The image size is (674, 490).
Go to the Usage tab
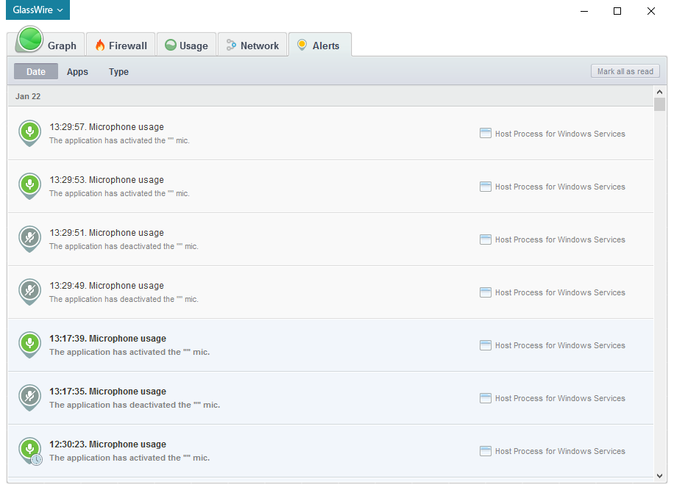click(x=186, y=46)
